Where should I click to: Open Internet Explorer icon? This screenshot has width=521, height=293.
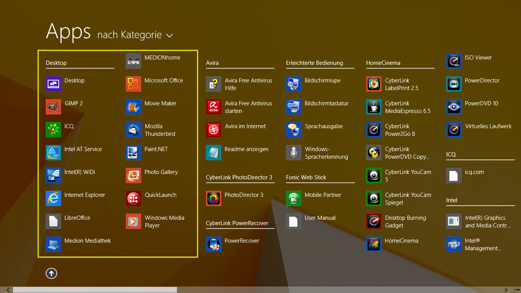click(x=53, y=198)
